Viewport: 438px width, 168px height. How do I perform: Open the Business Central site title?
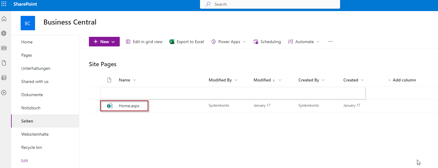70,22
